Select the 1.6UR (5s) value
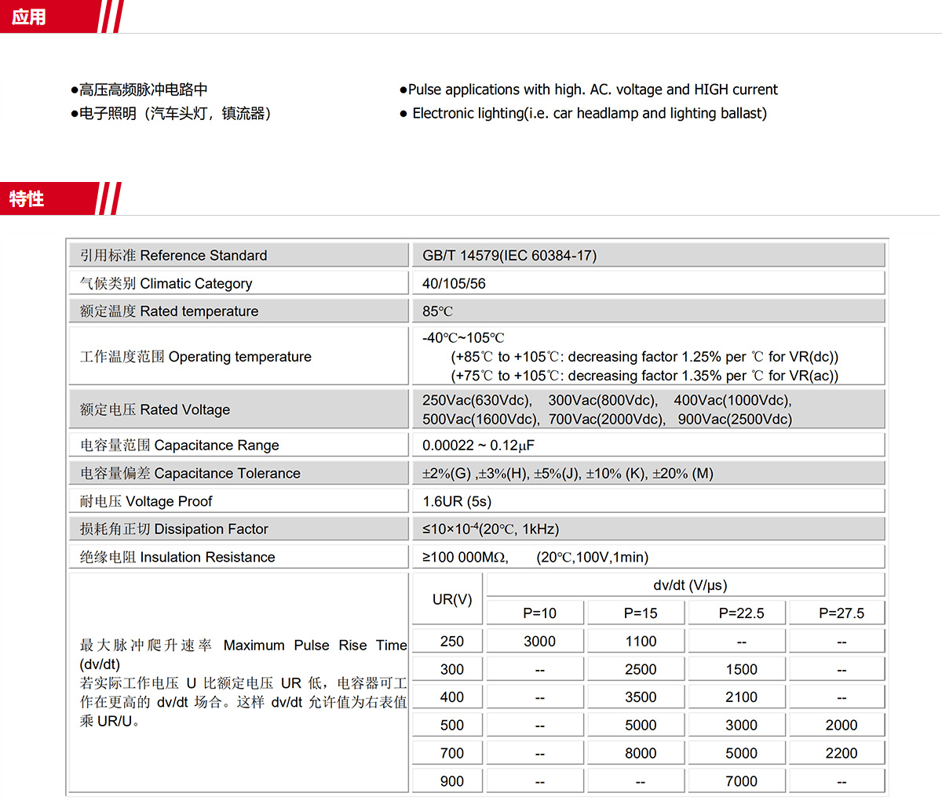 (x=457, y=501)
